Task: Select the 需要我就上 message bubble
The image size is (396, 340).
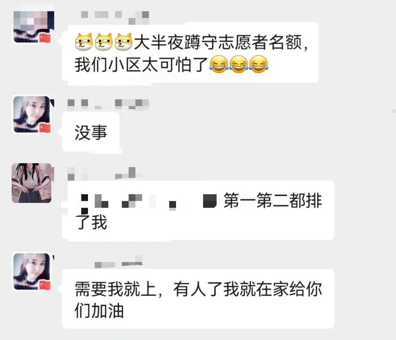Action: click(x=198, y=299)
